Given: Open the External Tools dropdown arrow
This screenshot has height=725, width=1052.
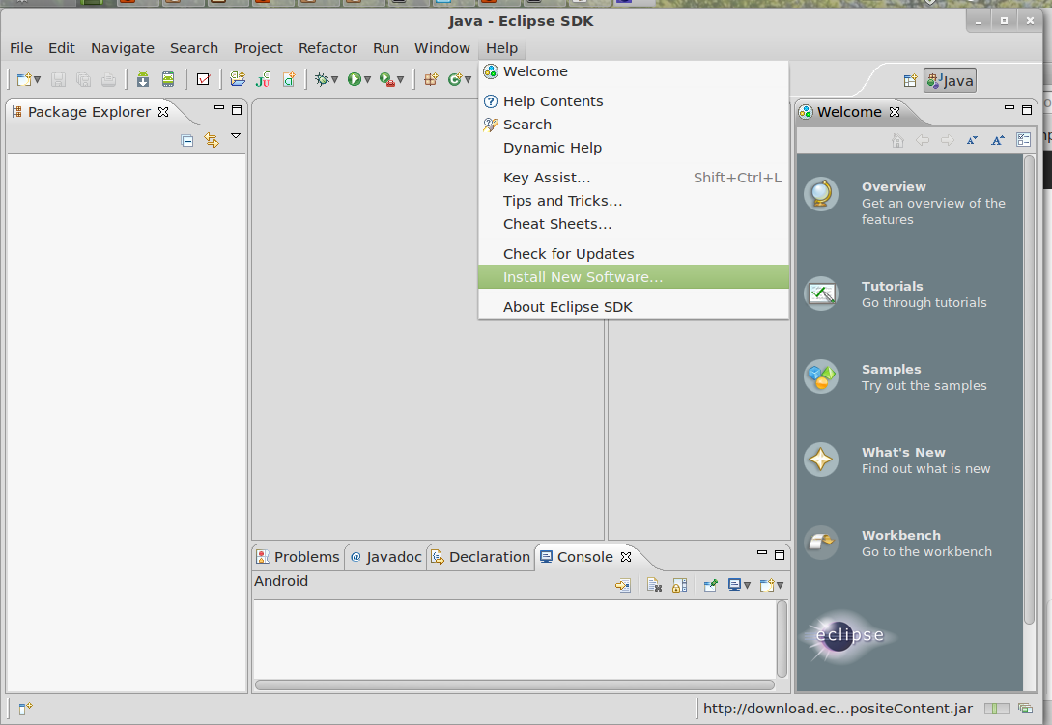Looking at the screenshot, I should (x=401, y=80).
